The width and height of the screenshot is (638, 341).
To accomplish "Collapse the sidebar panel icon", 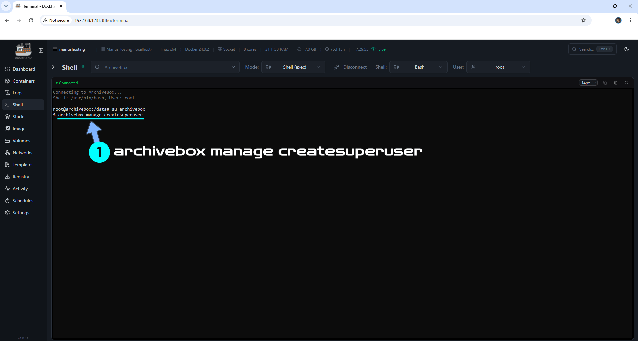I will pyautogui.click(x=41, y=50).
